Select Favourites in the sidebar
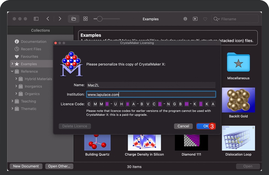This screenshot has width=269, height=175. click(x=30, y=56)
